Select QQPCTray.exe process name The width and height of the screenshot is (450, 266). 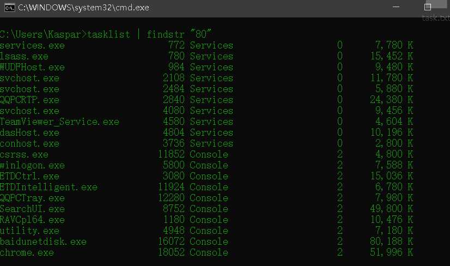(33, 198)
